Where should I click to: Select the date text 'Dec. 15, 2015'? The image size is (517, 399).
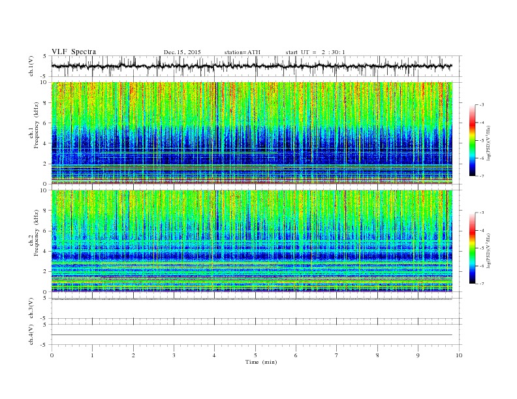point(182,52)
